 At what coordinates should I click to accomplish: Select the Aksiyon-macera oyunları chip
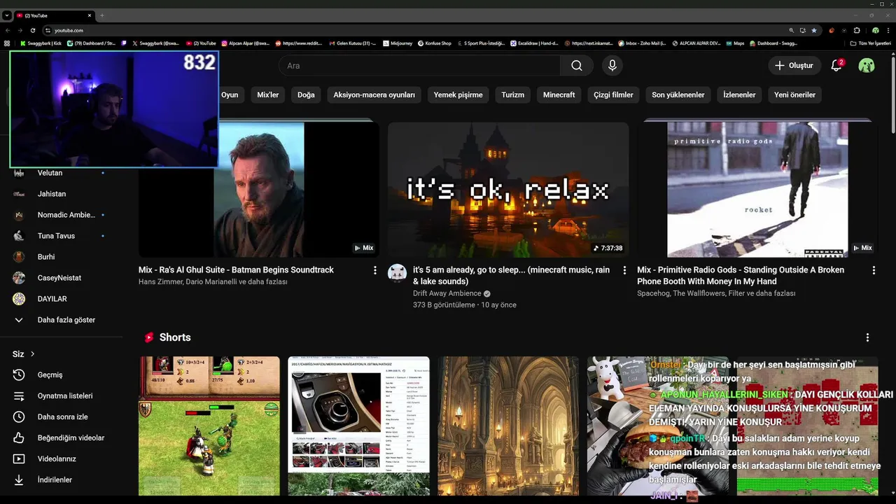click(x=374, y=94)
